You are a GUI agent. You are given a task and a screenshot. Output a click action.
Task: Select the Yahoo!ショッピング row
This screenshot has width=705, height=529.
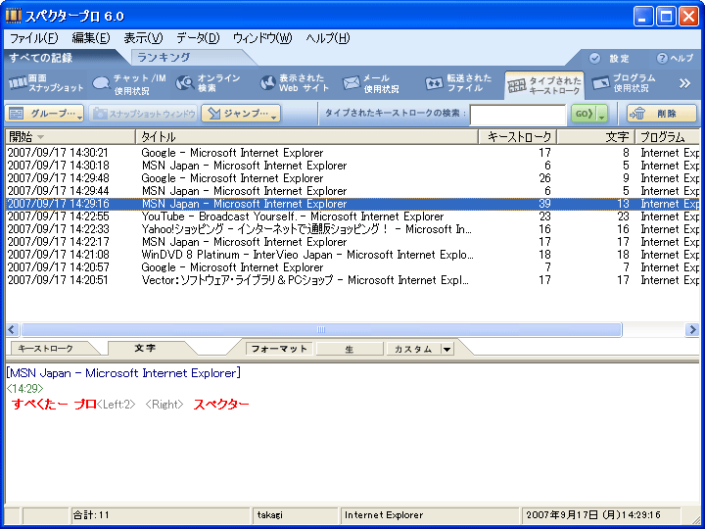[x=352, y=229]
